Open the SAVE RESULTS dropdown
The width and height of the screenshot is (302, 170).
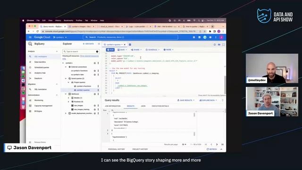[x=186, y=100]
